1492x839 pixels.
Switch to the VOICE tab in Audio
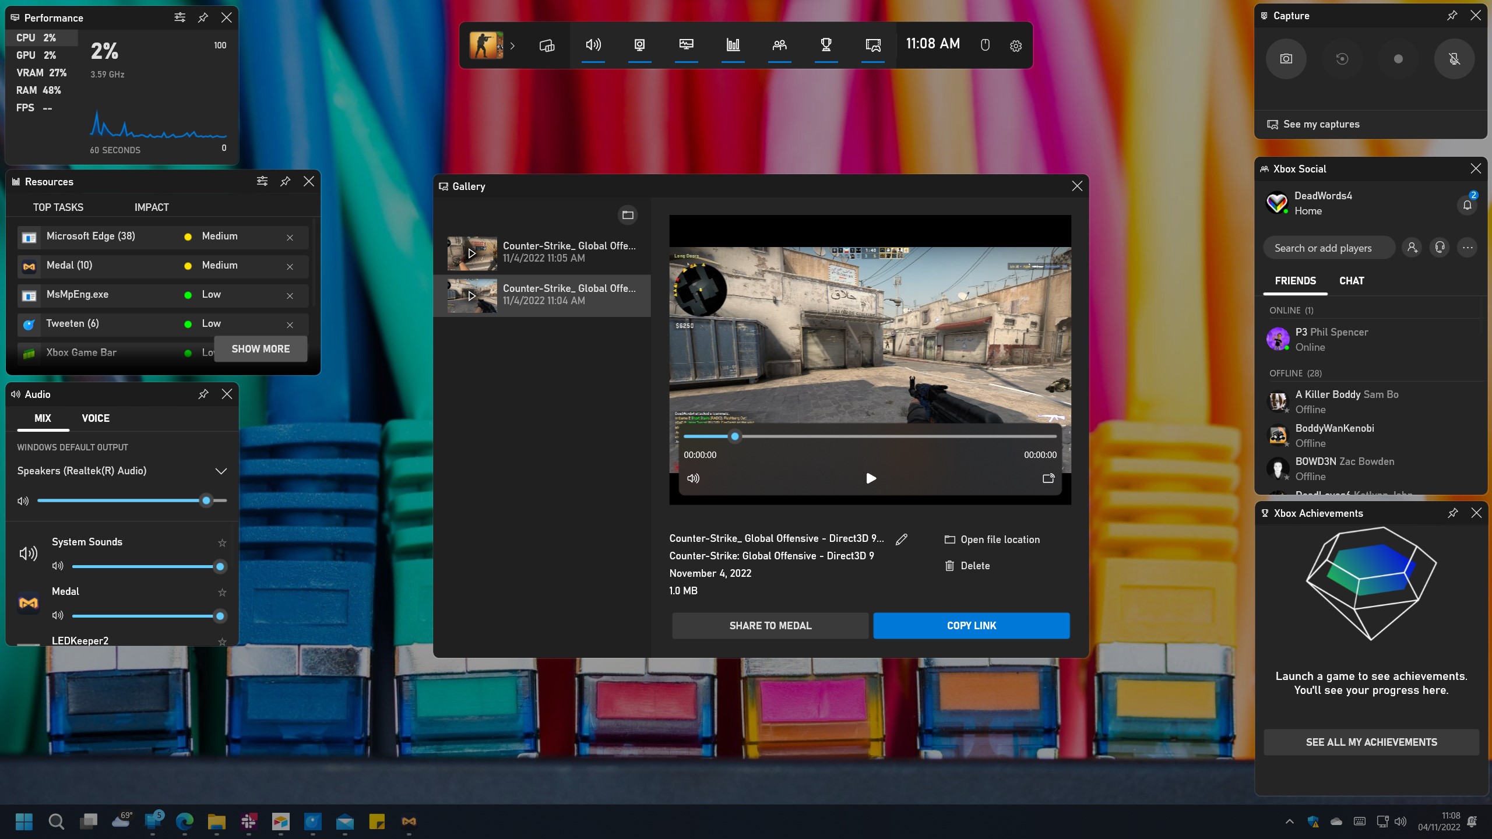pos(96,418)
